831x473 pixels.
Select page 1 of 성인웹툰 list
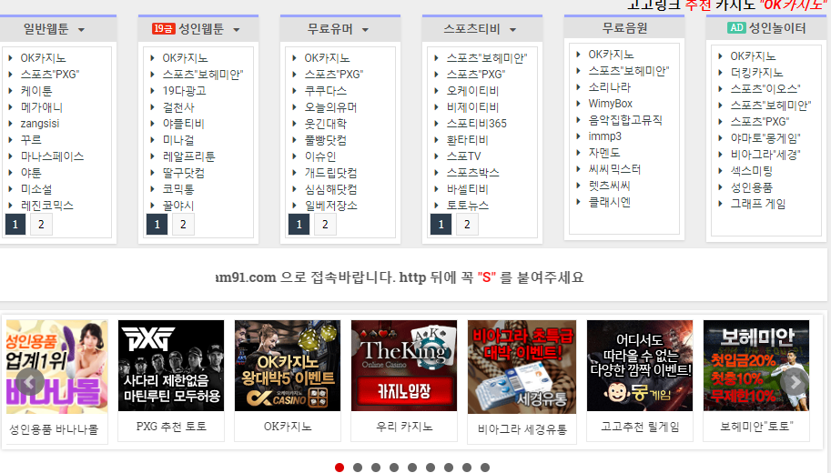tap(157, 224)
